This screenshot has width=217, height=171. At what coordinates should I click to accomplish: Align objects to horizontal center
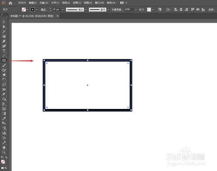coord(181,10)
